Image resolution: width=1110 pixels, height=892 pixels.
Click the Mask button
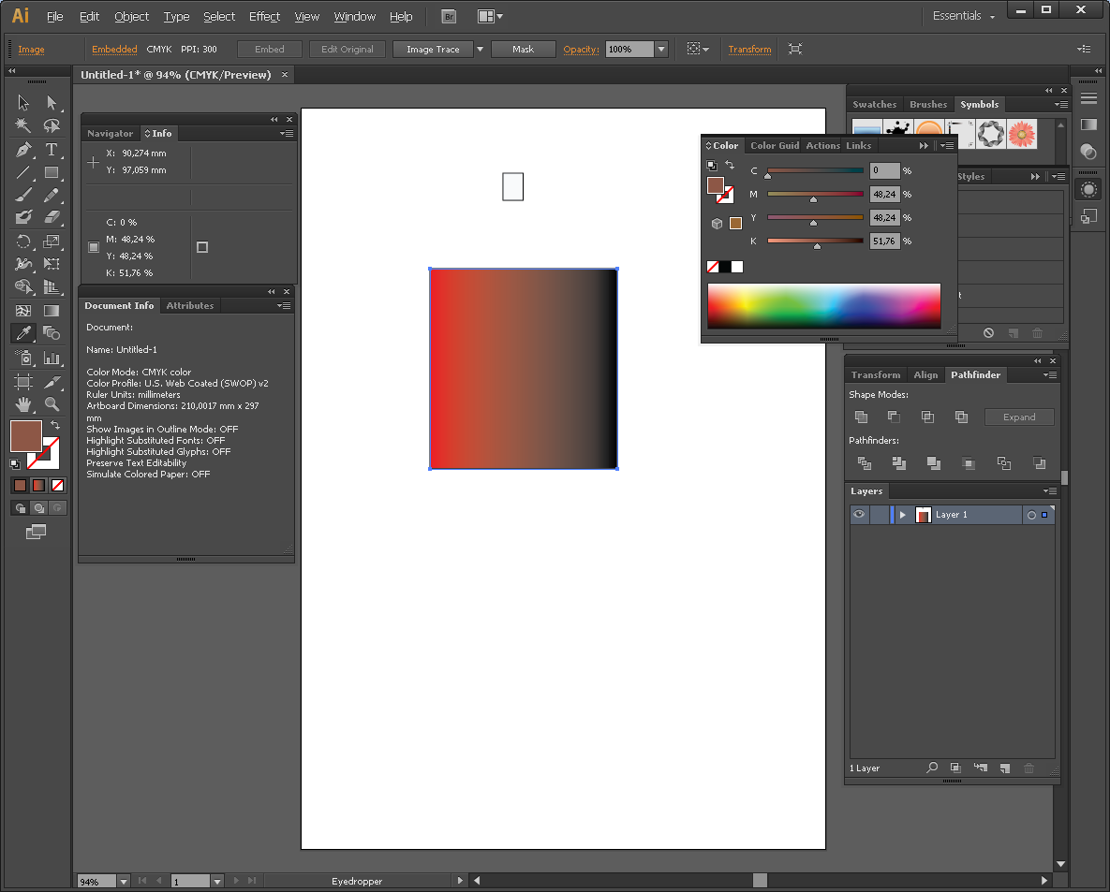[x=523, y=50]
